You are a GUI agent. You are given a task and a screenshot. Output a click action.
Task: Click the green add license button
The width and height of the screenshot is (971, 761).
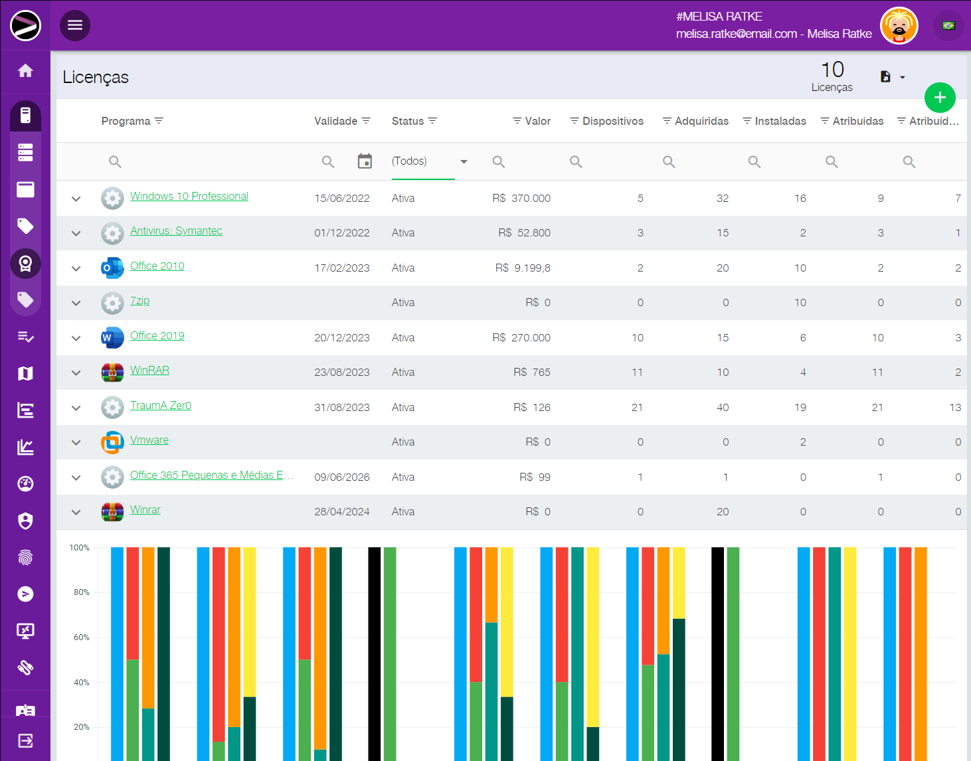pyautogui.click(x=939, y=98)
